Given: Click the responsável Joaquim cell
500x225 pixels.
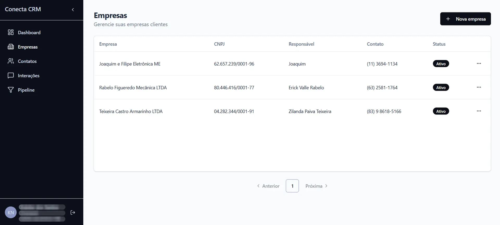Looking at the screenshot, I should click(x=297, y=64).
